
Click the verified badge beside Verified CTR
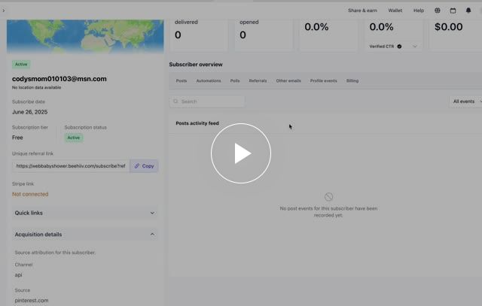click(399, 46)
